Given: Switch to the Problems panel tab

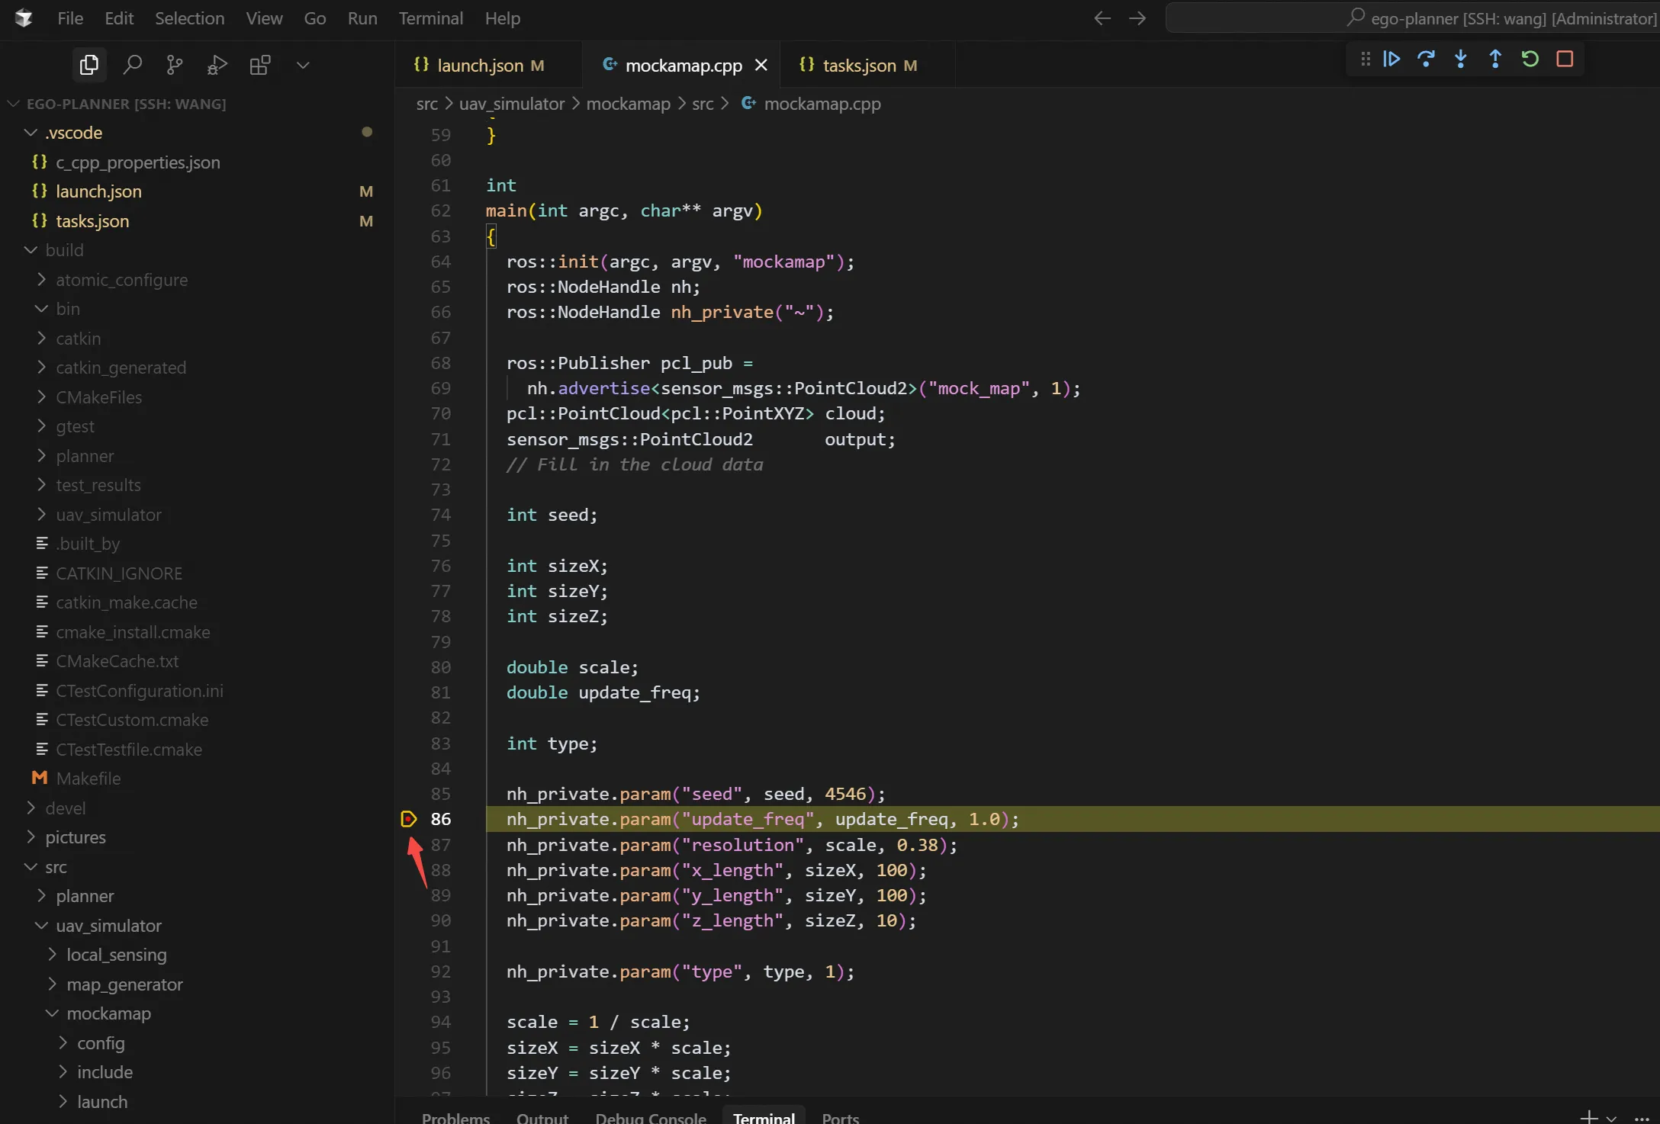Looking at the screenshot, I should [455, 1118].
